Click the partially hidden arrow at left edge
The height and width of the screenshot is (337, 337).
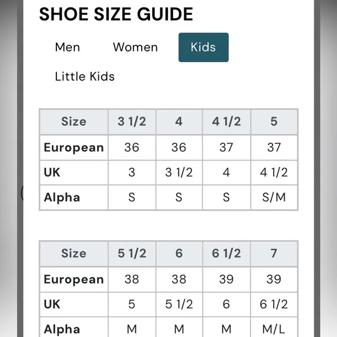coord(22,193)
